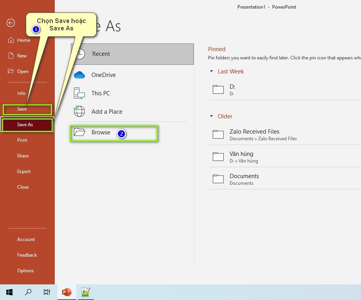Open the Info tab
The height and width of the screenshot is (300, 361).
pos(21,93)
